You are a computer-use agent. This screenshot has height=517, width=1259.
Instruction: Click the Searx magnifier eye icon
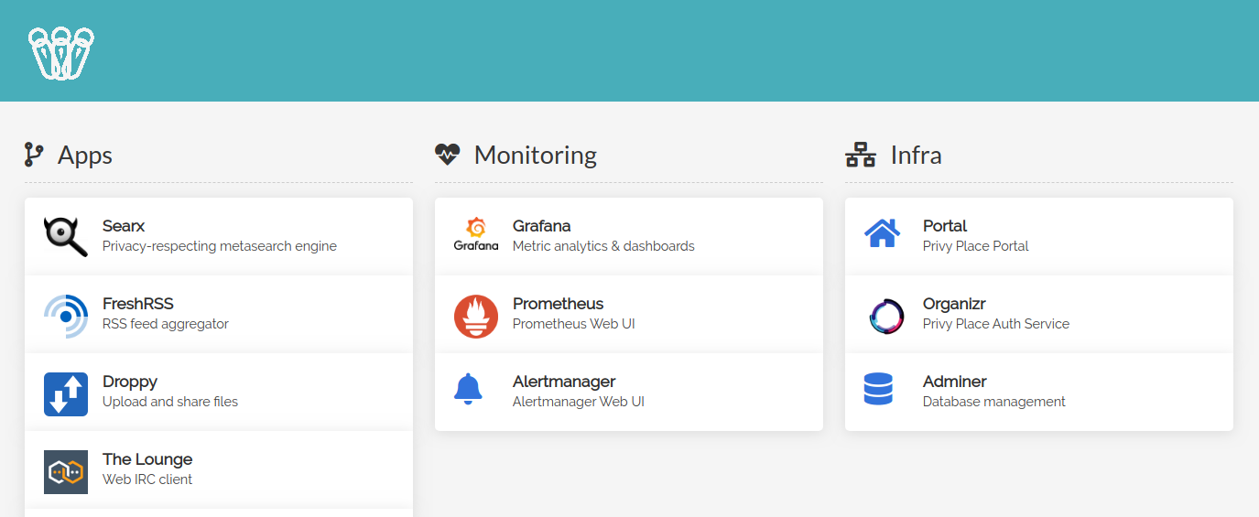pyautogui.click(x=66, y=236)
